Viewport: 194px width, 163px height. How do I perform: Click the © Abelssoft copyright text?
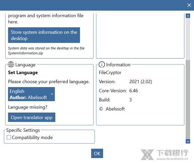[112, 109]
